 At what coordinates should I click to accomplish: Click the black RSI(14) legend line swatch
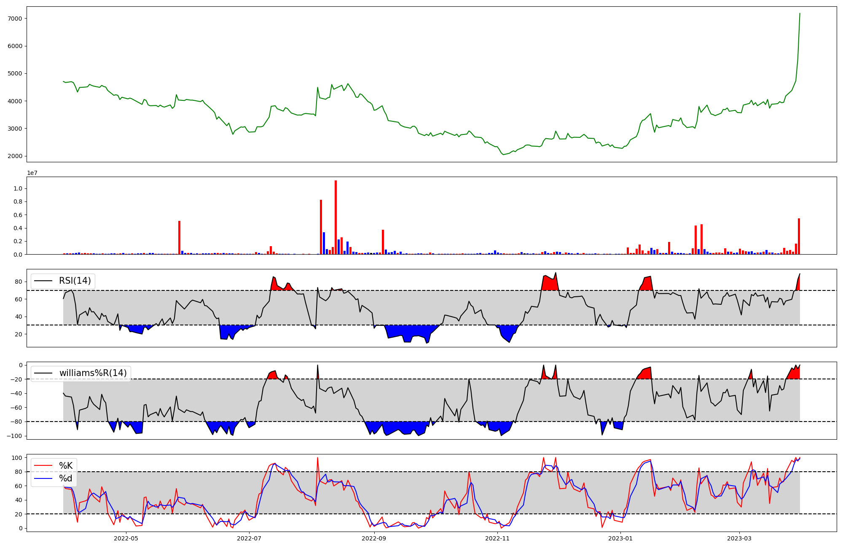coord(43,281)
